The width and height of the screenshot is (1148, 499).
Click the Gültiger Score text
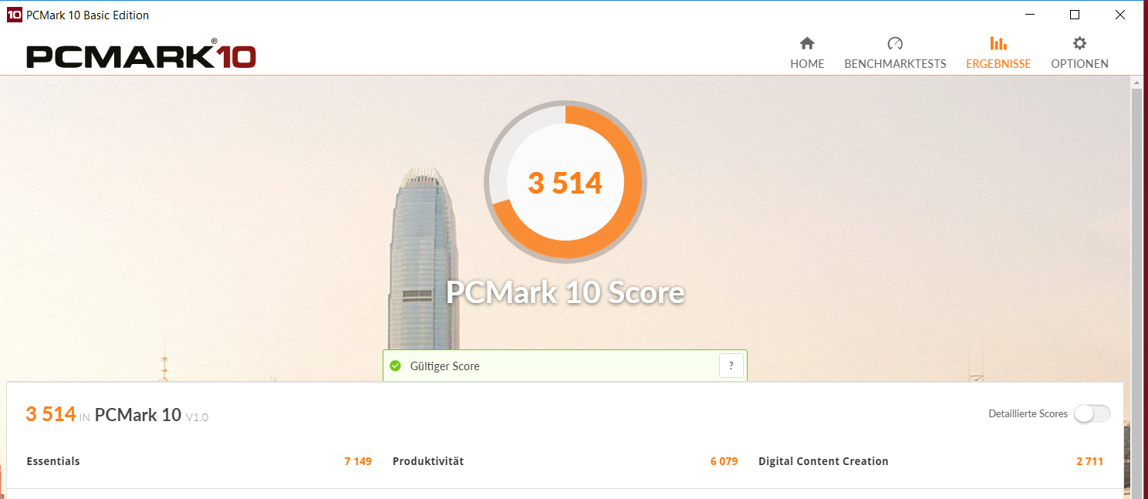pos(445,366)
